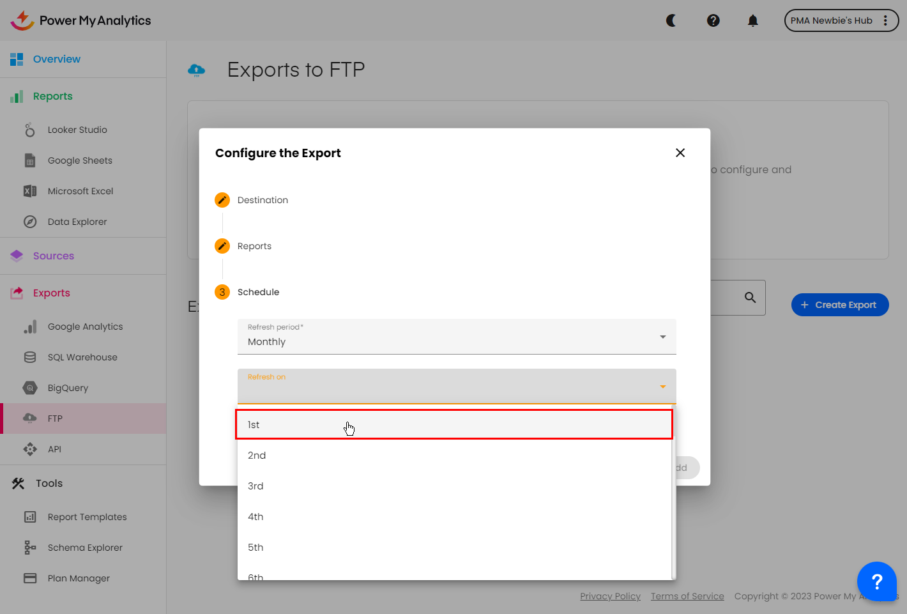Go to BigQuery exports

[x=68, y=388]
